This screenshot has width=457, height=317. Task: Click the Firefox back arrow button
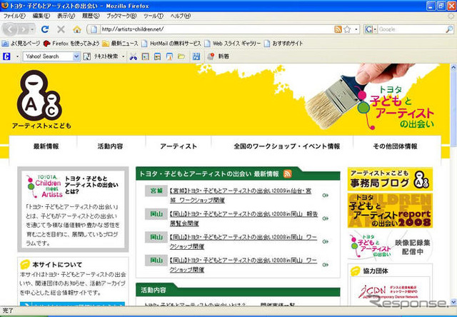coord(9,29)
